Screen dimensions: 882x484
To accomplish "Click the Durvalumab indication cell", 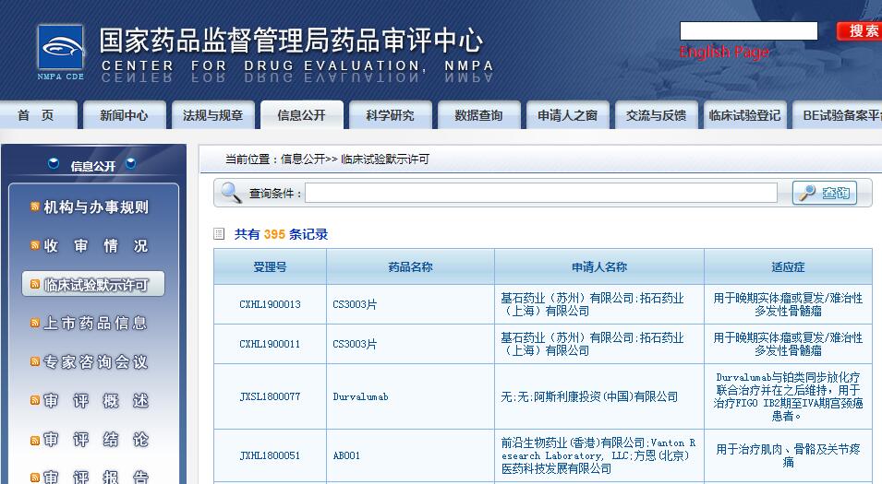I will point(788,396).
